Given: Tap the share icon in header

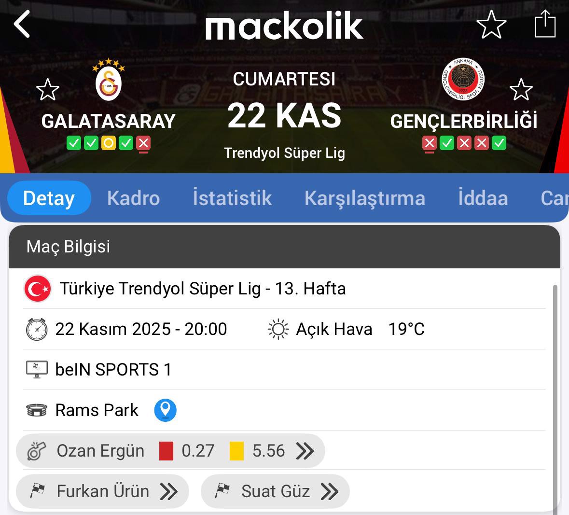Looking at the screenshot, I should [x=545, y=24].
